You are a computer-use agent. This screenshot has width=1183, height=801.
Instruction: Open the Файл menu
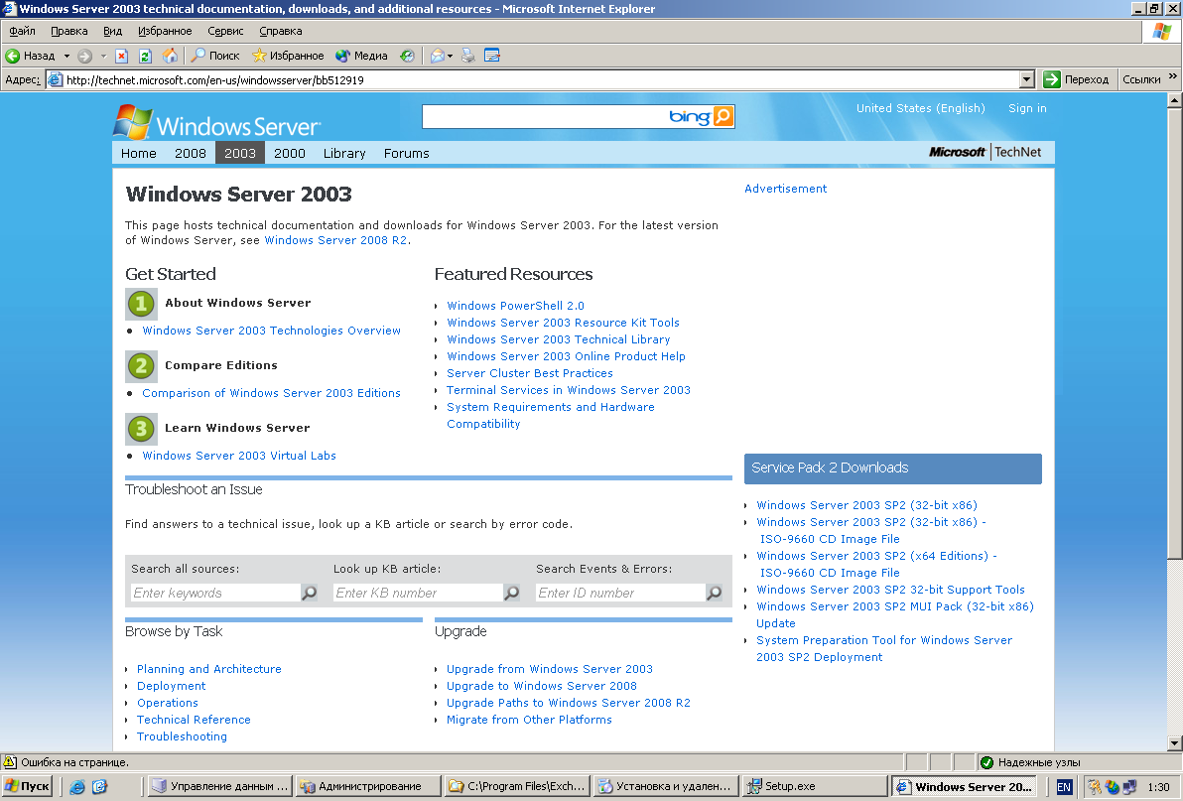tap(22, 31)
